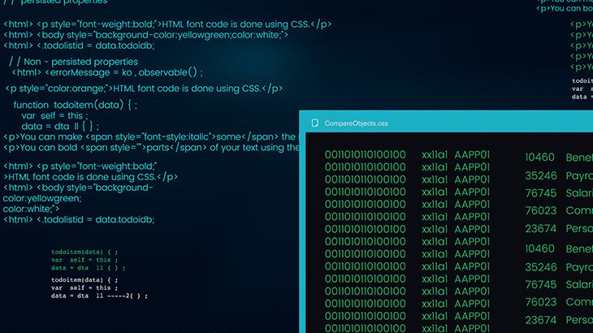Click the 'You can bold' span line
Image resolution: width=593 pixels, height=333 pixels.
151,147
